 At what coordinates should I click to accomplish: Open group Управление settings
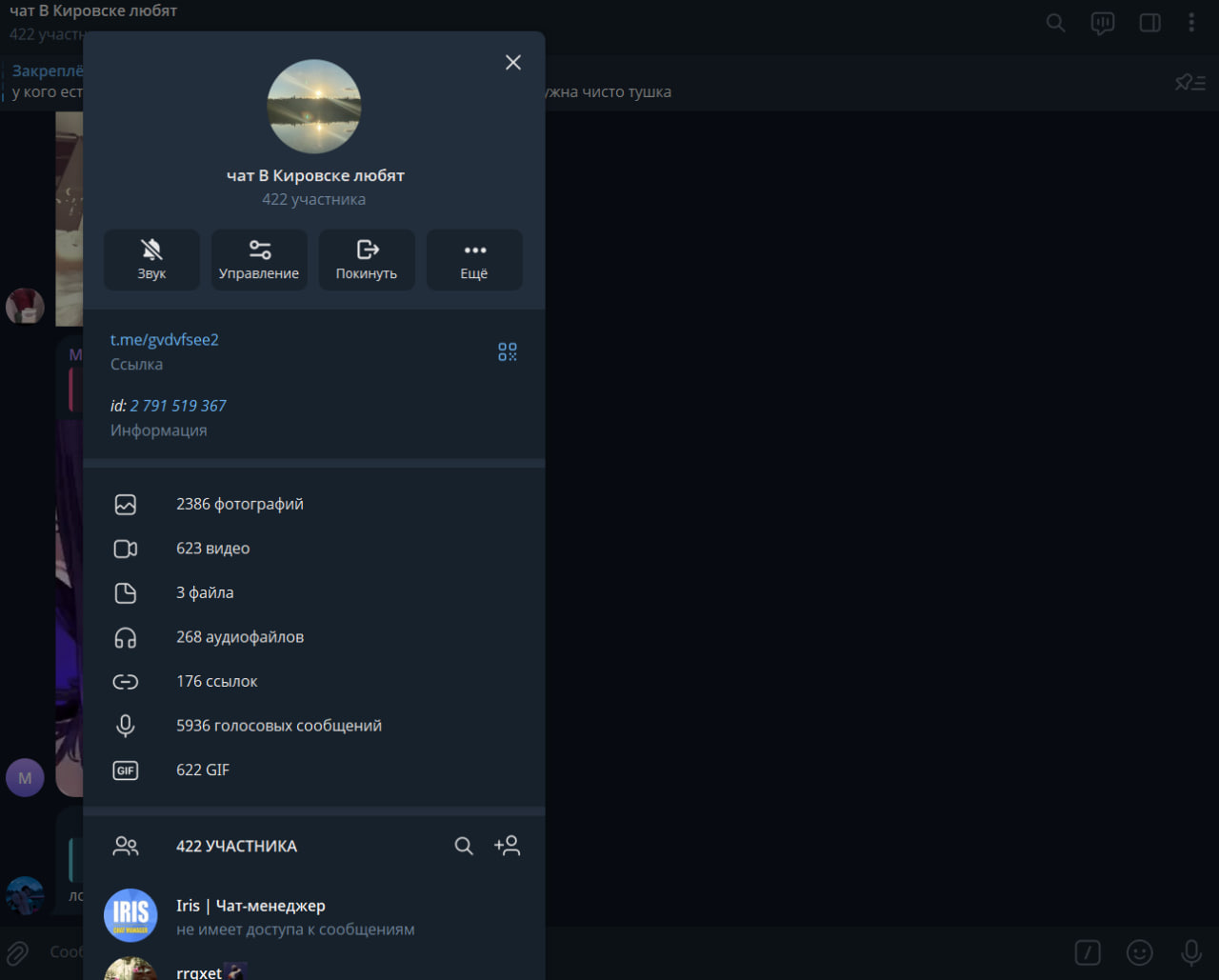pos(259,259)
